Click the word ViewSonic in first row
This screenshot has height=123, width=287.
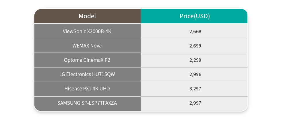pos(74,31)
